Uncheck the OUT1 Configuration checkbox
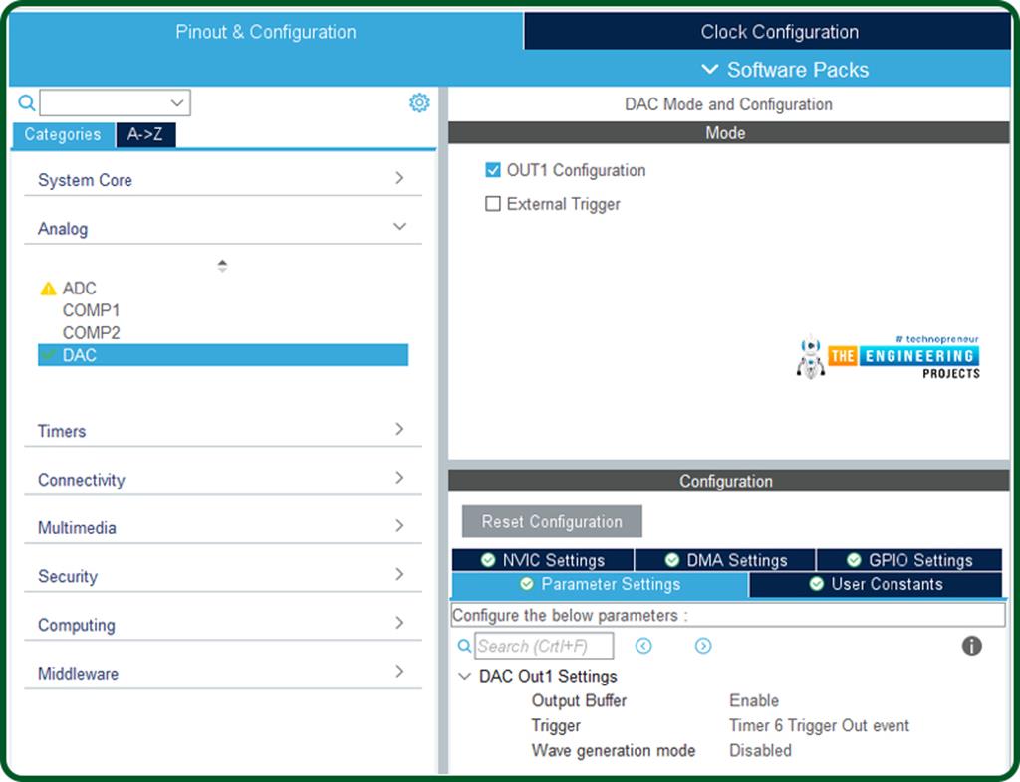The width and height of the screenshot is (1020, 782). point(493,170)
